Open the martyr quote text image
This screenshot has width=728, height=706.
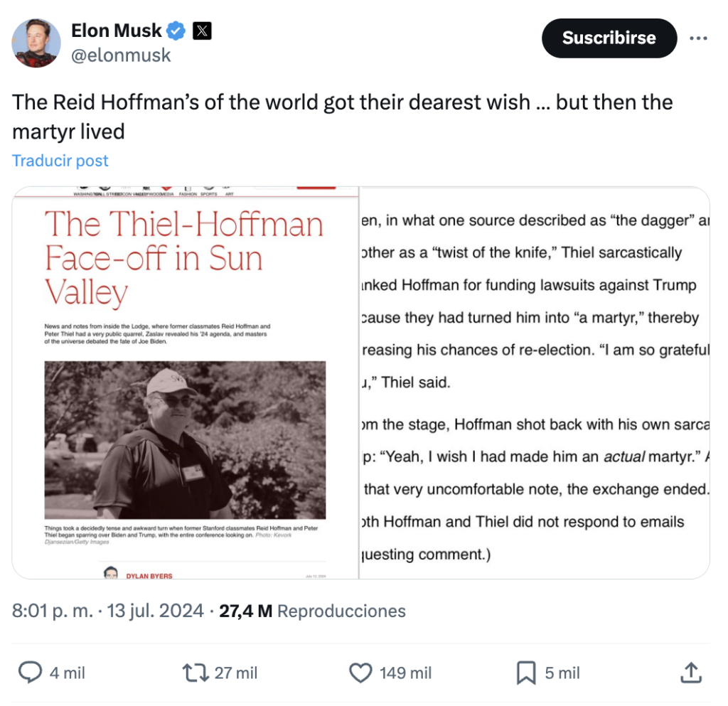[x=535, y=383]
